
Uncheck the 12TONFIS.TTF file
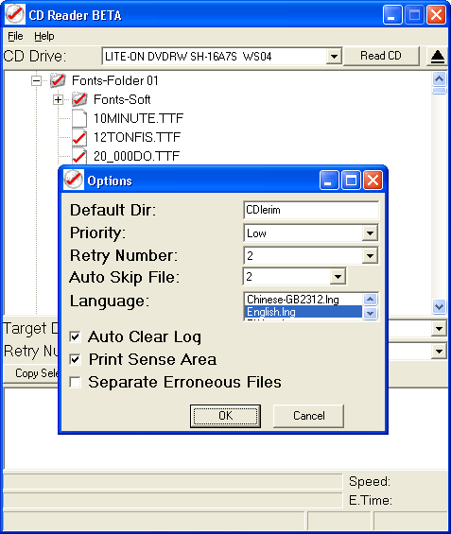point(79,138)
